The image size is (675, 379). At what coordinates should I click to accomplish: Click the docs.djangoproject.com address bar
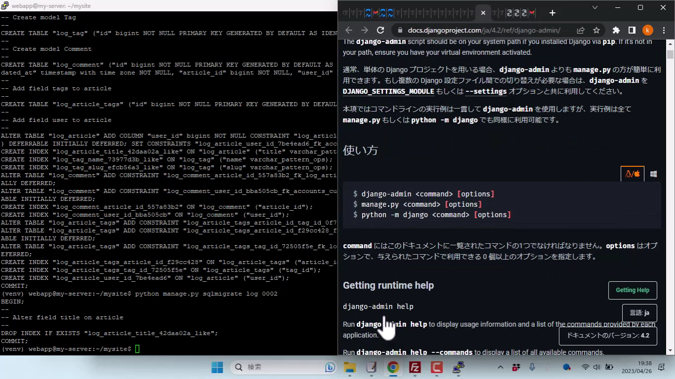point(484,30)
